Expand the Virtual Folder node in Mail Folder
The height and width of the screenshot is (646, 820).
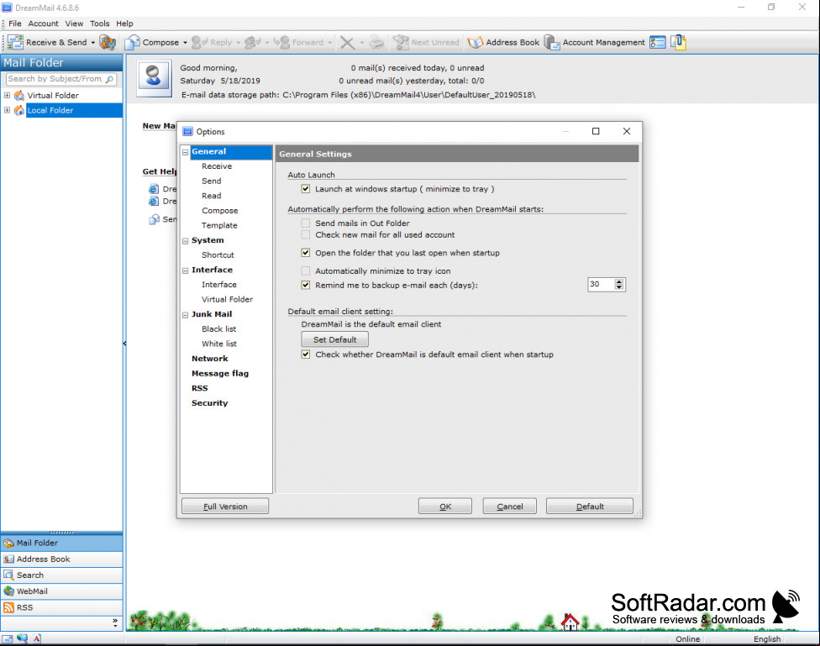tap(7, 95)
